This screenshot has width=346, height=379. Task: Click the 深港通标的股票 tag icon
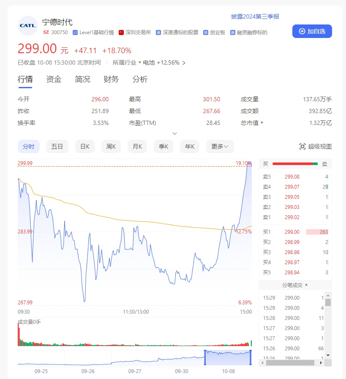(158, 32)
